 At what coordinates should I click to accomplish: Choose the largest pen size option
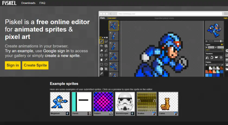pyautogui.click(x=107, y=37)
